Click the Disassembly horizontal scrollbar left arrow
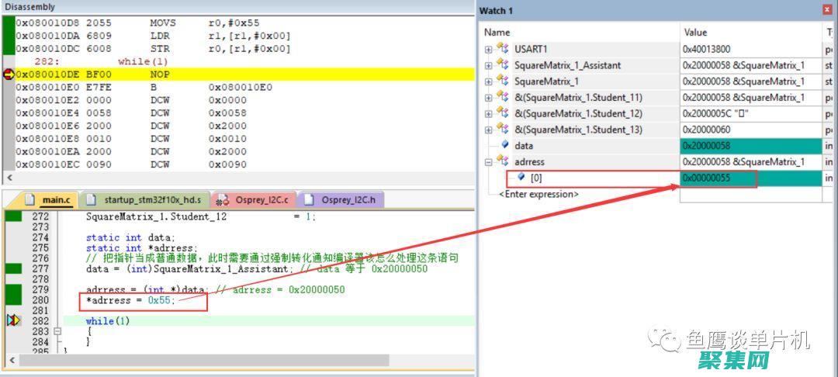The image size is (838, 377). click(8, 178)
